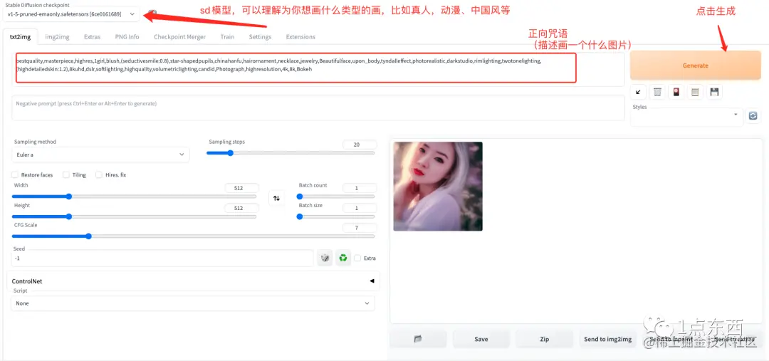Click the clipboard icon to apply selected styles
This screenshot has height=361, width=769.
695,92
